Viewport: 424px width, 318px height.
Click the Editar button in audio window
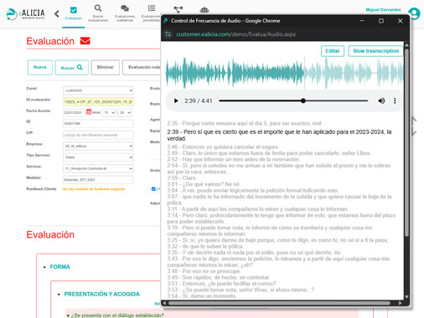coord(333,51)
